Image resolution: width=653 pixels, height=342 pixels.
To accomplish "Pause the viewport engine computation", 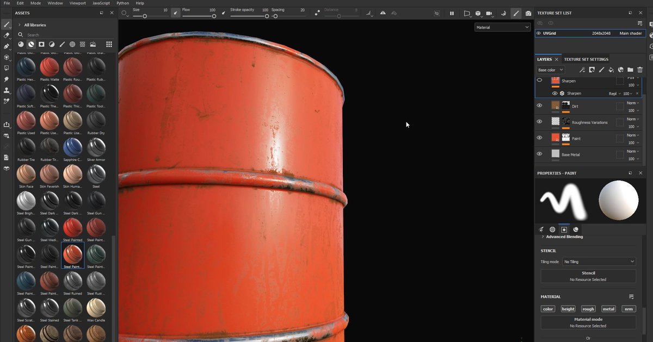I will [x=452, y=13].
